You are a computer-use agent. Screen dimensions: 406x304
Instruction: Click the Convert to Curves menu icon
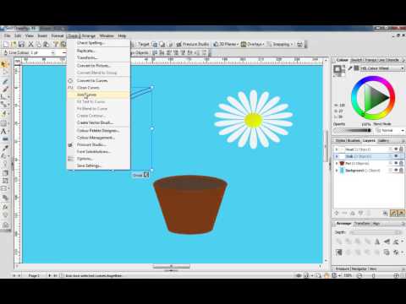(x=70, y=80)
